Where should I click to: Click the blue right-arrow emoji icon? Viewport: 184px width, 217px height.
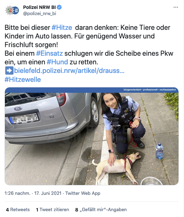click(x=9, y=70)
